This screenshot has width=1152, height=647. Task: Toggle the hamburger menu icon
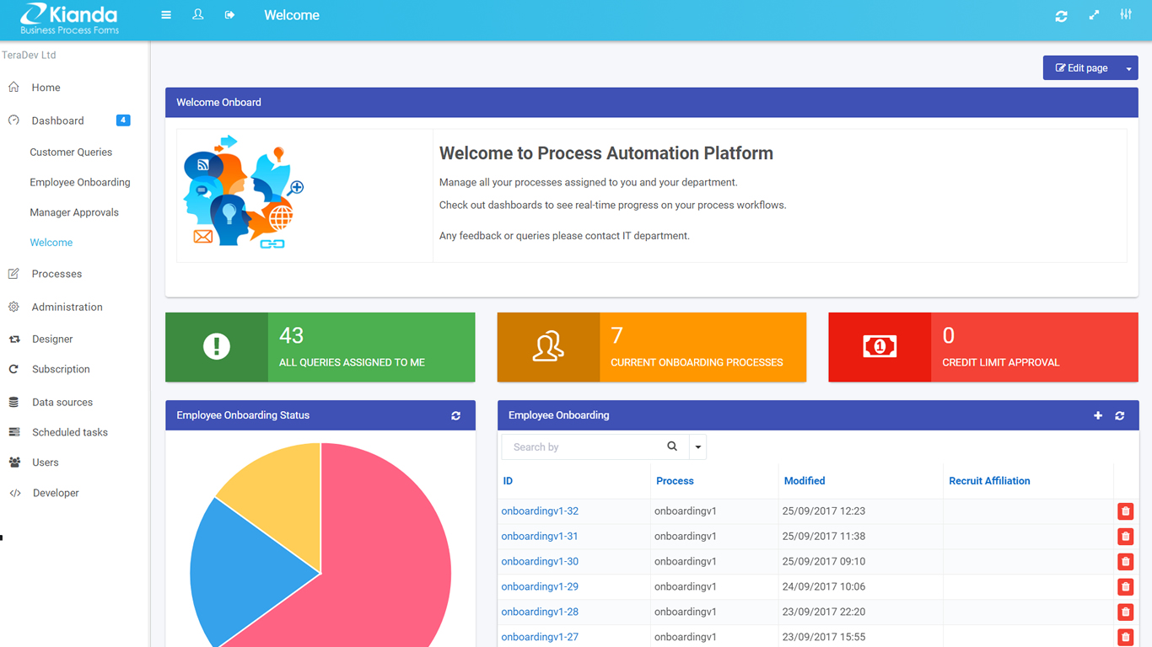click(x=166, y=15)
